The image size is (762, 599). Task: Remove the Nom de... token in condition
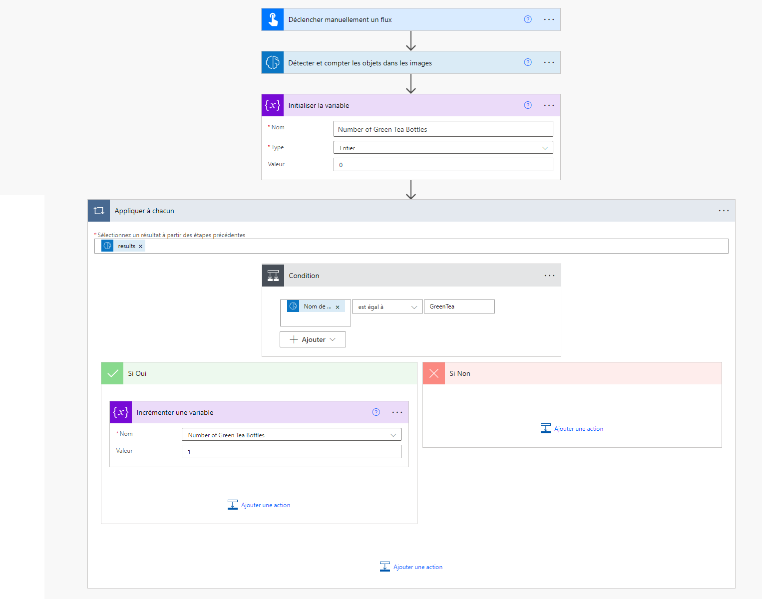(338, 307)
